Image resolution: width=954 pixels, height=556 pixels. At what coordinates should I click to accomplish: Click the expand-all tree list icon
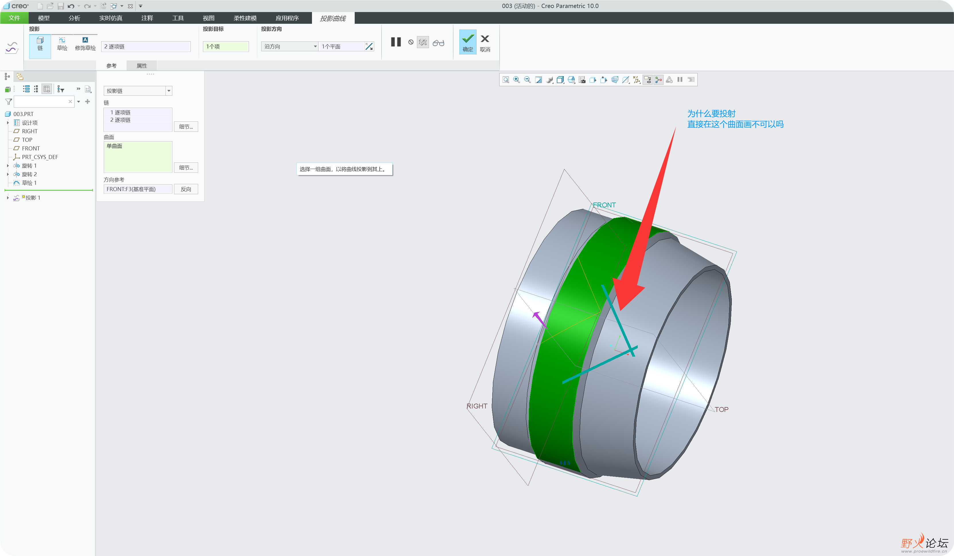point(26,89)
